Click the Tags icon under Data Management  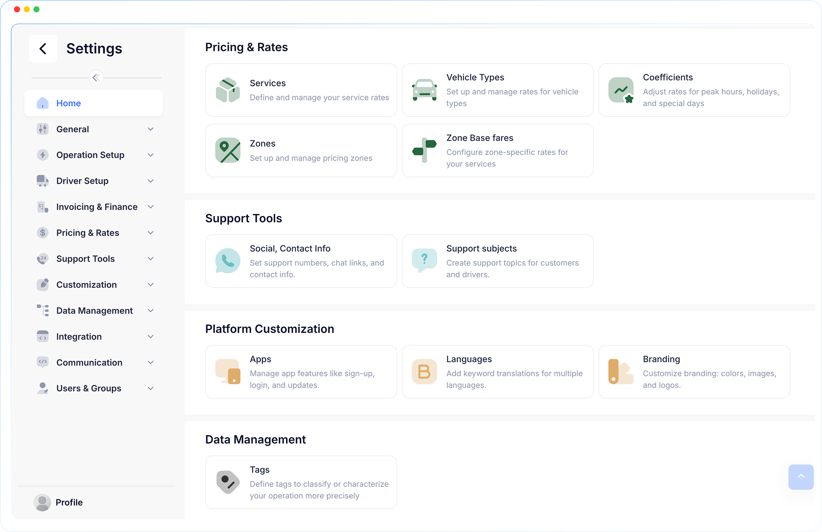228,482
